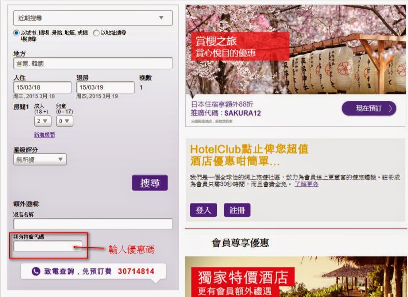Click the 入住 check-in date field

(42, 87)
